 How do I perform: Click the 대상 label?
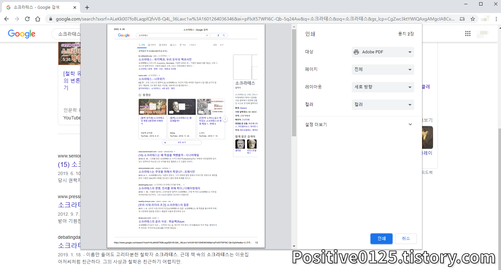click(x=309, y=52)
